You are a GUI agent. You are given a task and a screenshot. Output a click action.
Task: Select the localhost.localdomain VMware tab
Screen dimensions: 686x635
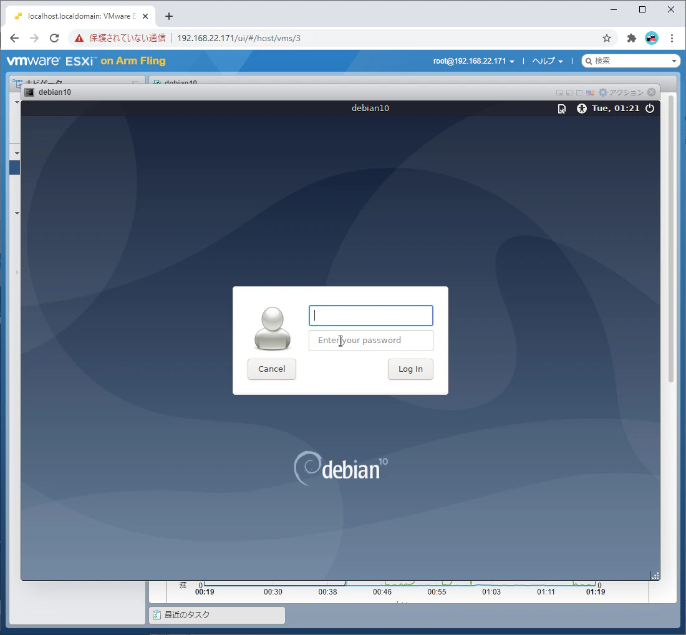[80, 16]
